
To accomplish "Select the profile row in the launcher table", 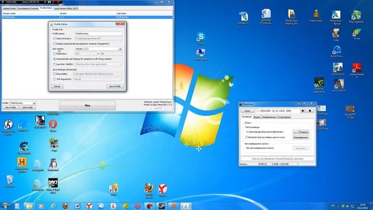I will click(x=87, y=17).
